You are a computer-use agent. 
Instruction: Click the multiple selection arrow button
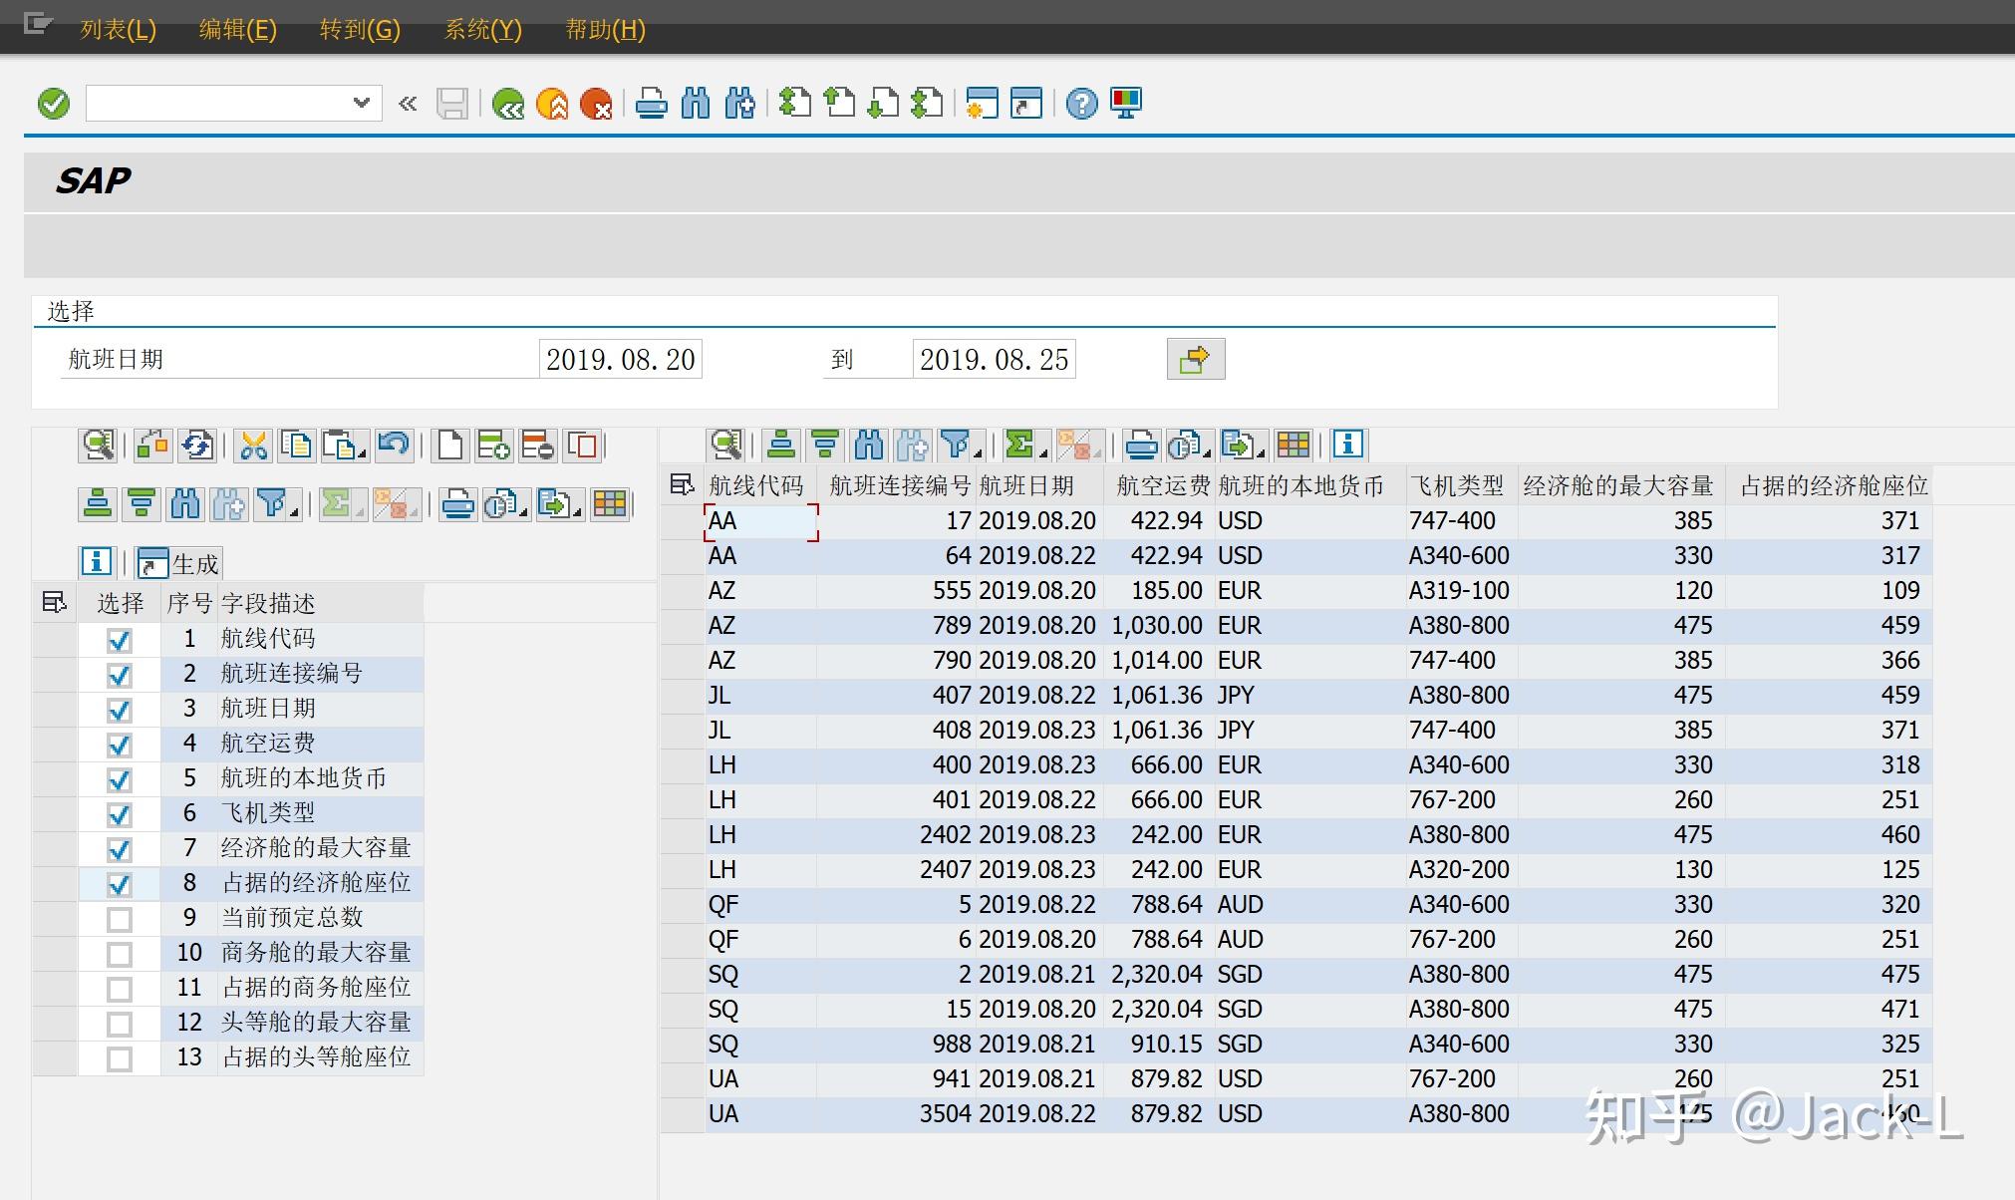pyautogui.click(x=1196, y=359)
